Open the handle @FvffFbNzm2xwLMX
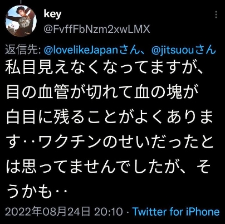 (x=97, y=29)
